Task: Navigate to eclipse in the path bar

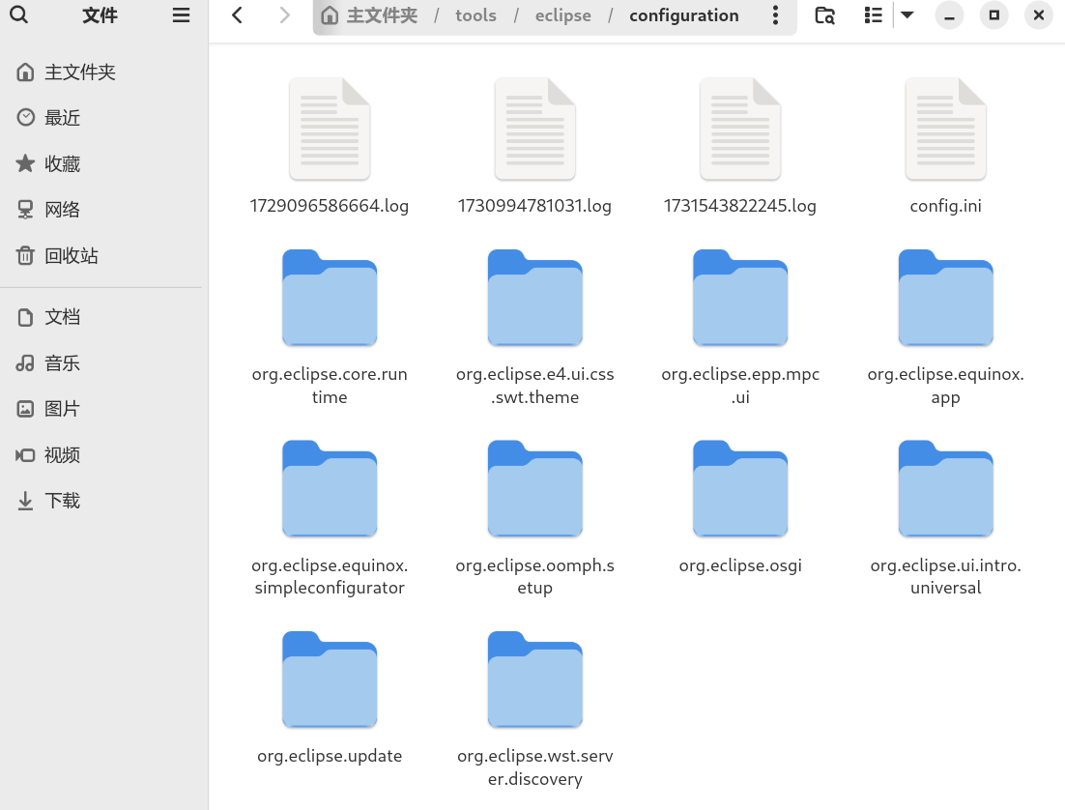Action: [563, 14]
